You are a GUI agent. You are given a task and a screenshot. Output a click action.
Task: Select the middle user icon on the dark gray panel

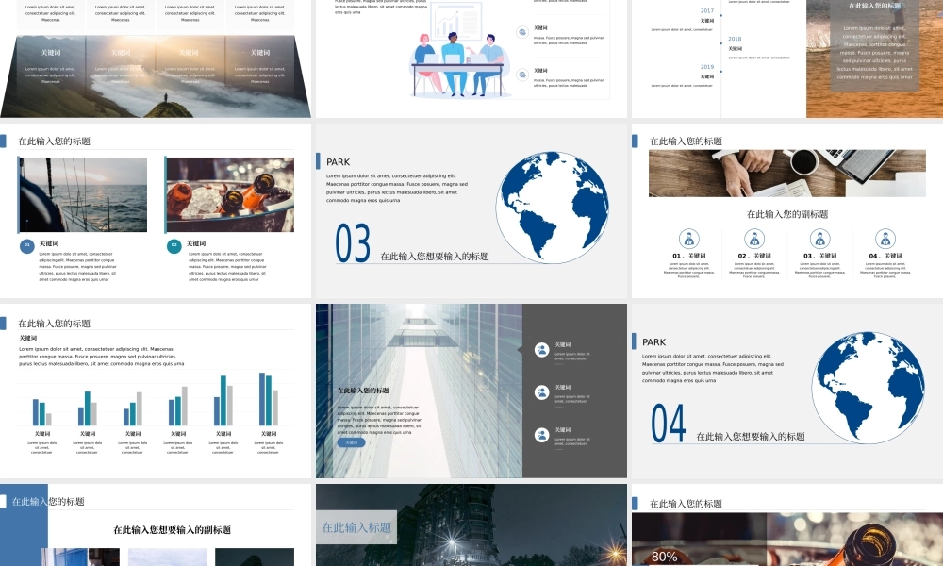point(542,392)
